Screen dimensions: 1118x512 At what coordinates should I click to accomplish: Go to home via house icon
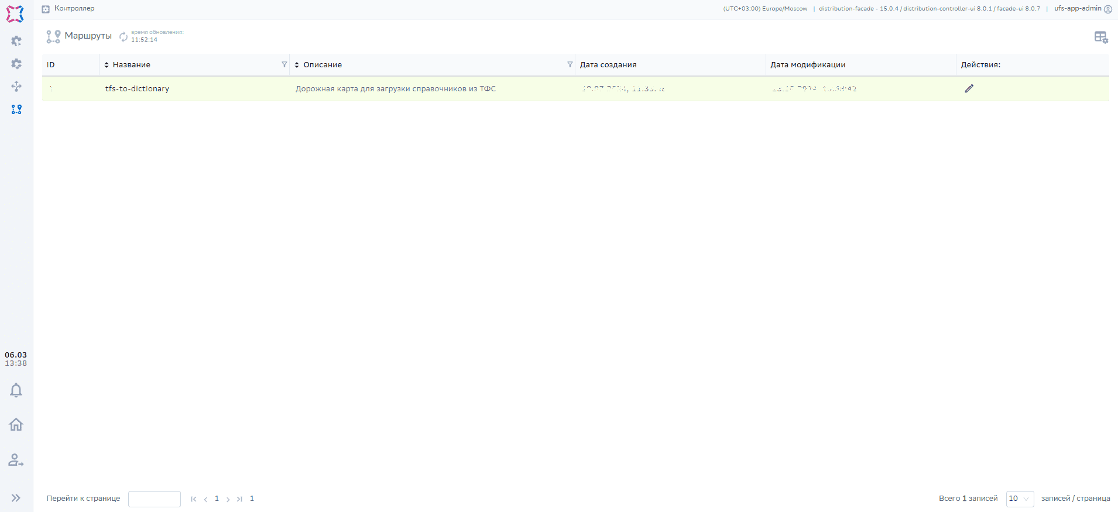[16, 424]
